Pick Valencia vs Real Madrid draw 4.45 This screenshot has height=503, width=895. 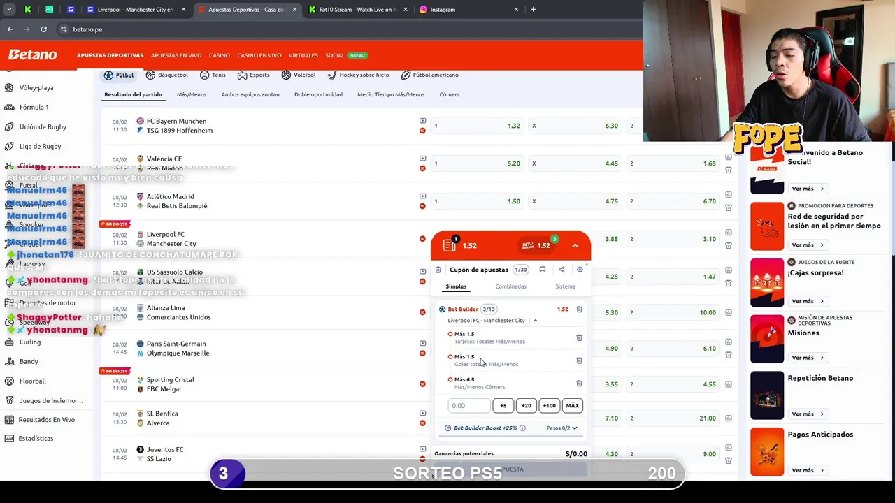coord(575,163)
